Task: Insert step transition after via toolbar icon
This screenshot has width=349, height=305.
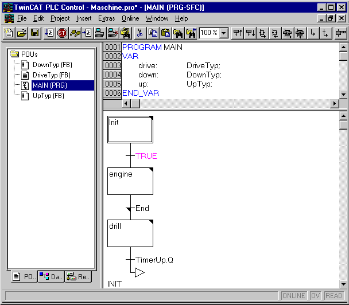Action: click(x=250, y=33)
